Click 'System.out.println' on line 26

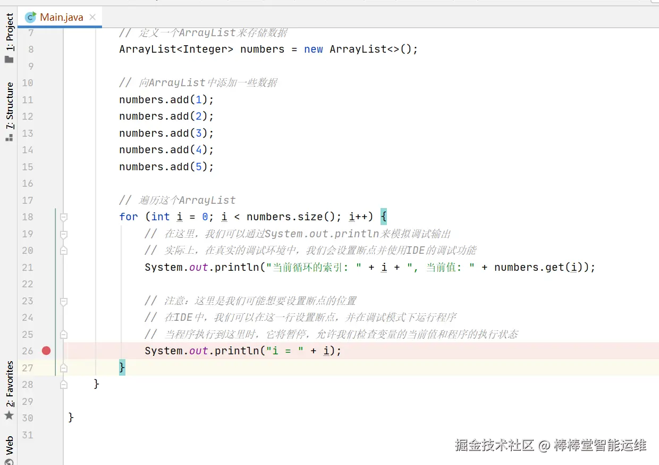click(x=202, y=351)
